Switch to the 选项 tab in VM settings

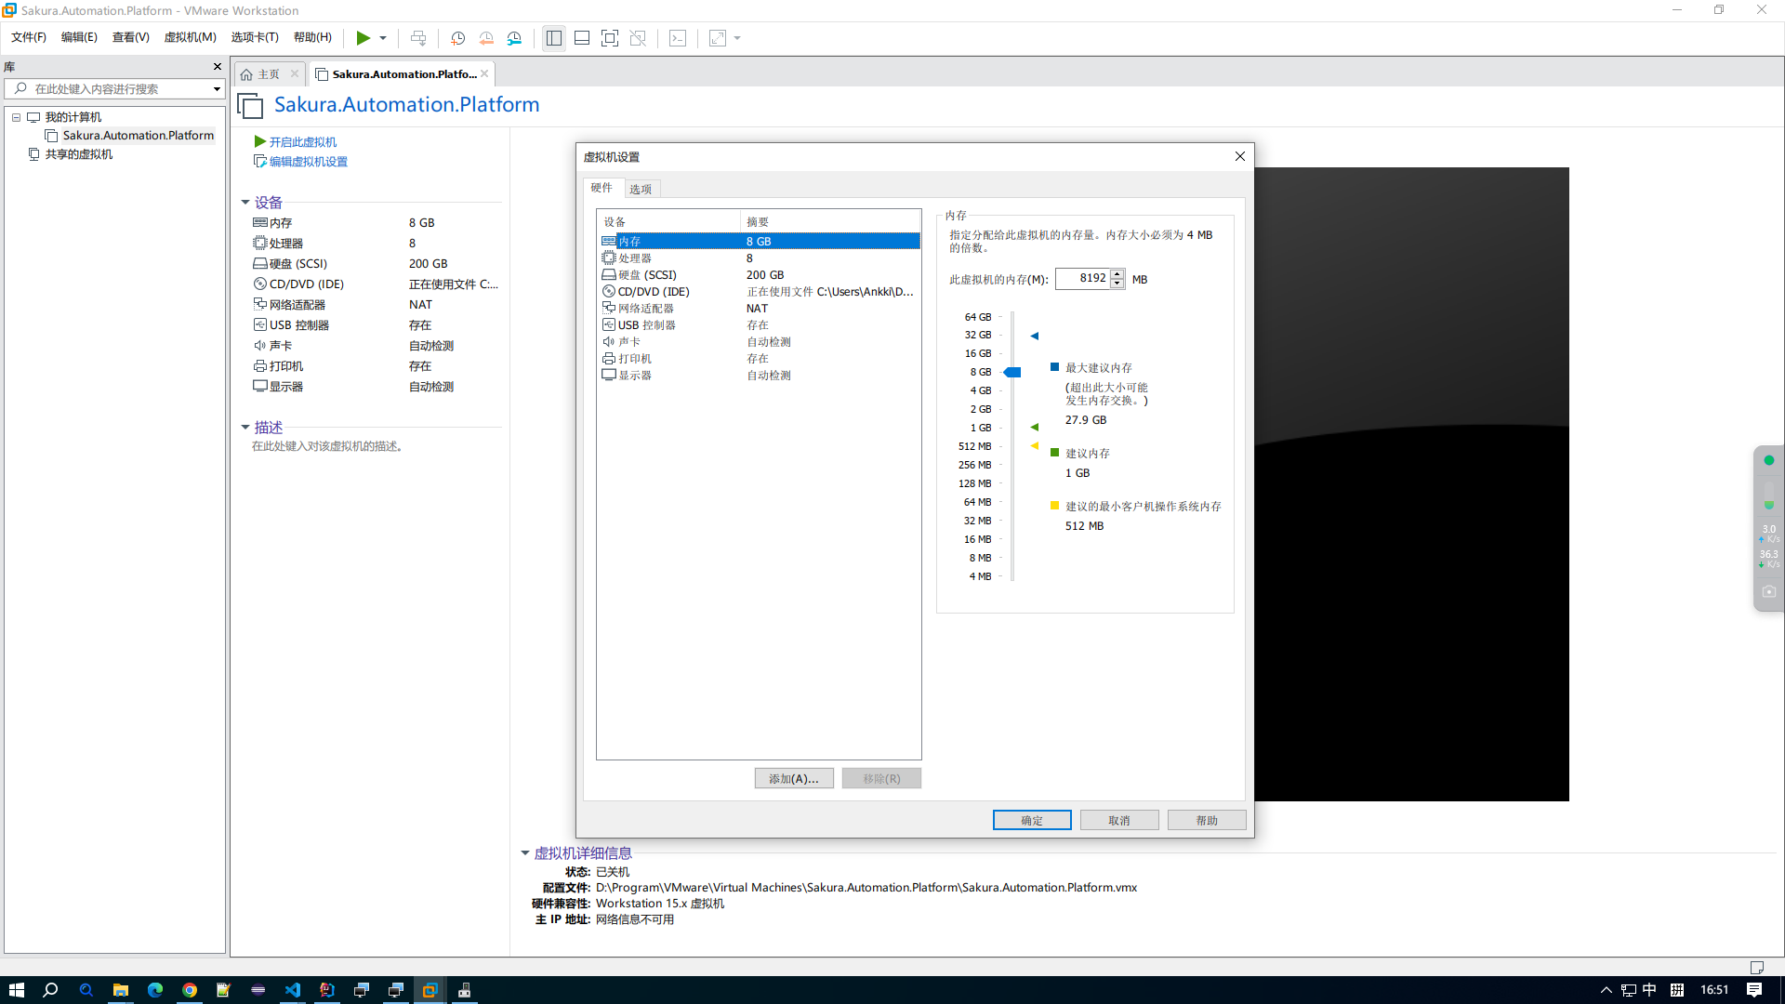640,188
